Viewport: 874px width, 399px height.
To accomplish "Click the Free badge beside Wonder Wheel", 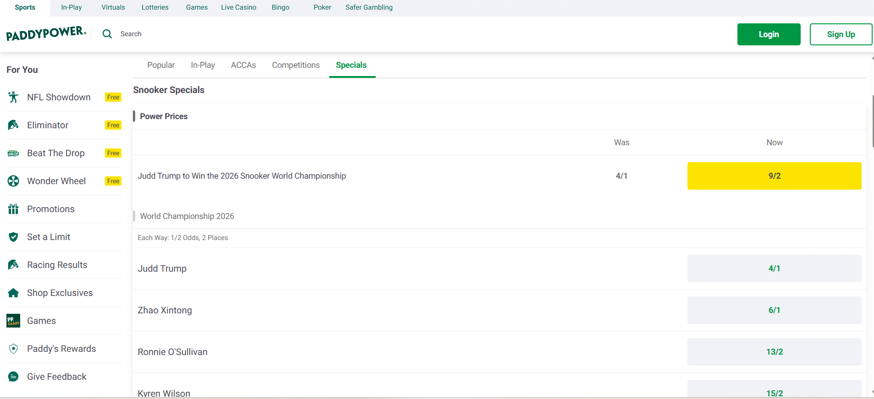I will 113,181.
